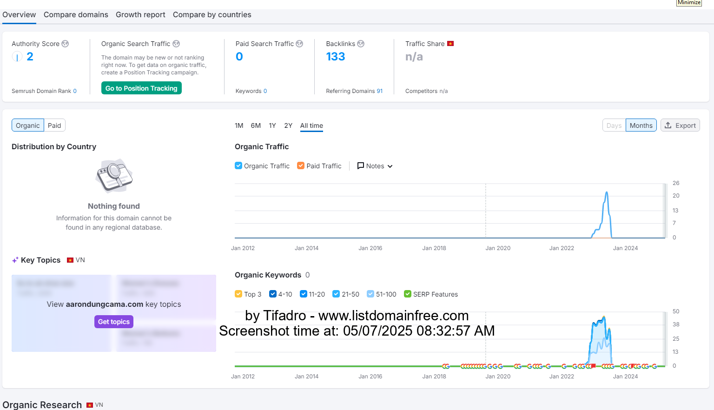Open the Overview tab
This screenshot has width=714, height=410.
[x=19, y=15]
